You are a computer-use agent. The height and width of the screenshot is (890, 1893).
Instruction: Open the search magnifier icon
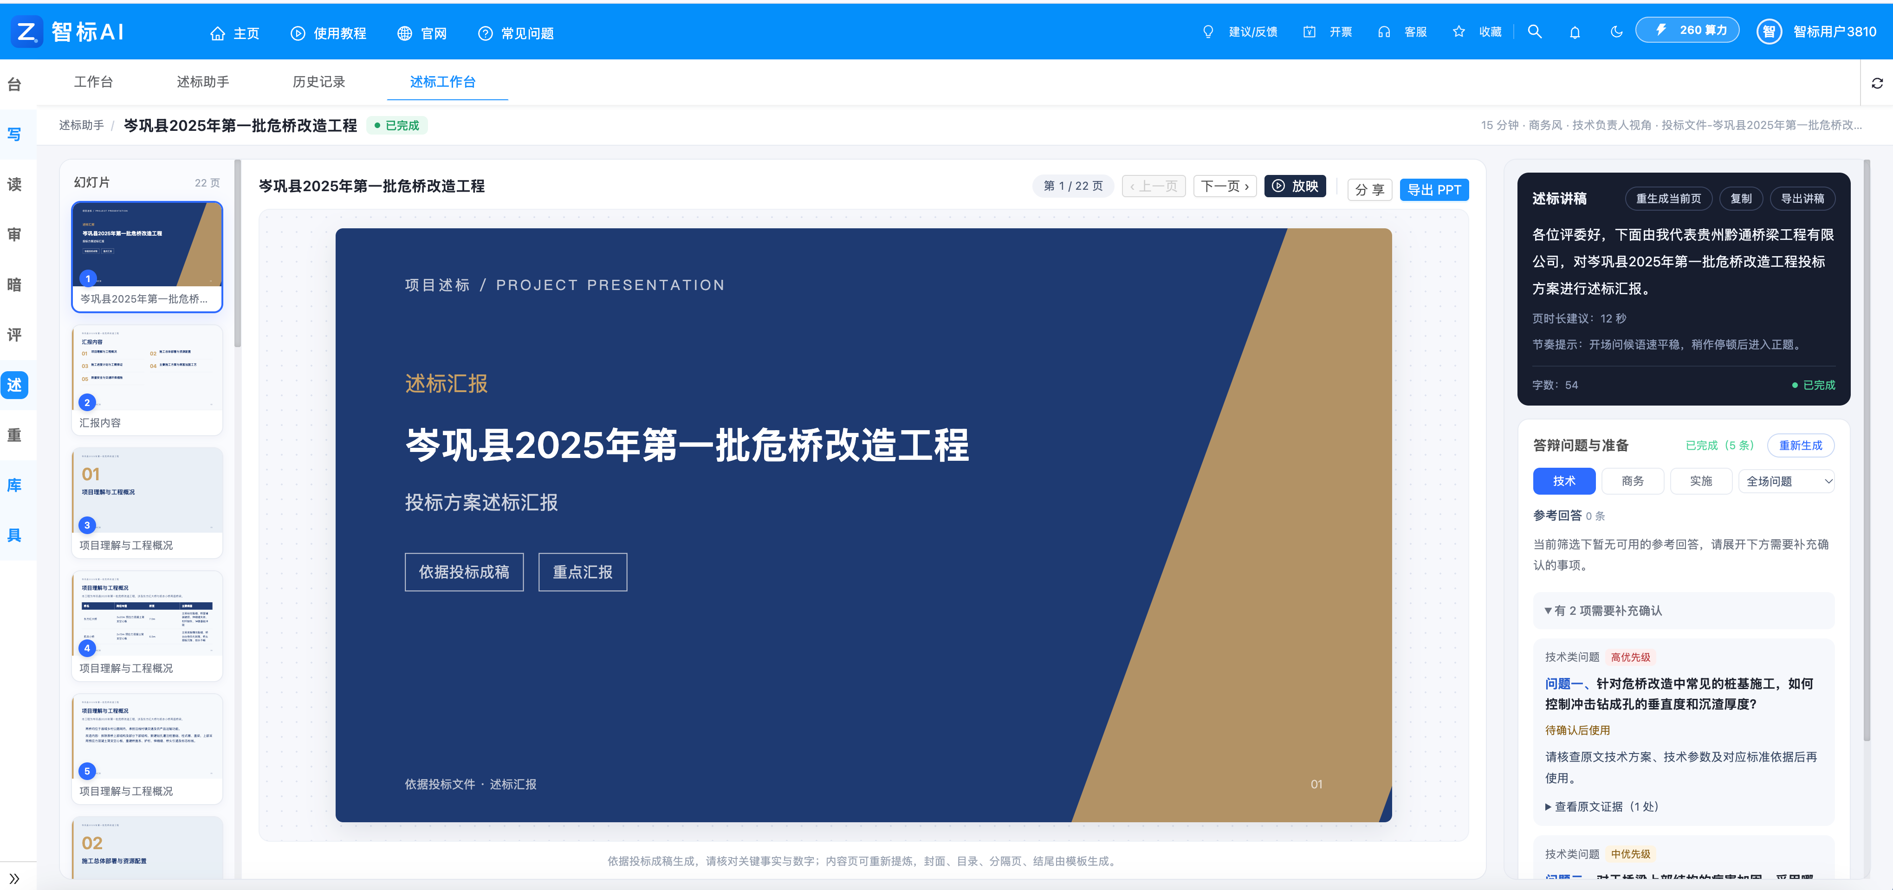pyautogui.click(x=1534, y=32)
